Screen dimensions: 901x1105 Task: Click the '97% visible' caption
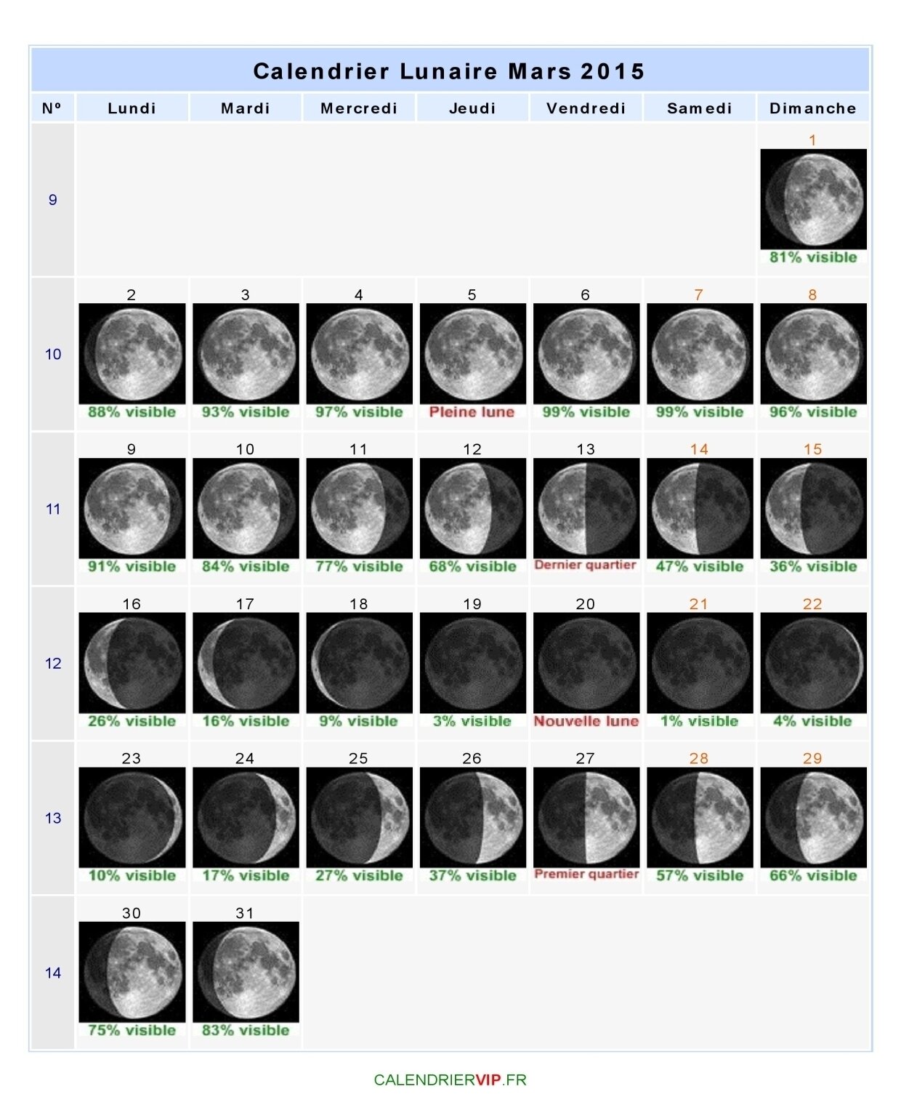click(x=359, y=412)
